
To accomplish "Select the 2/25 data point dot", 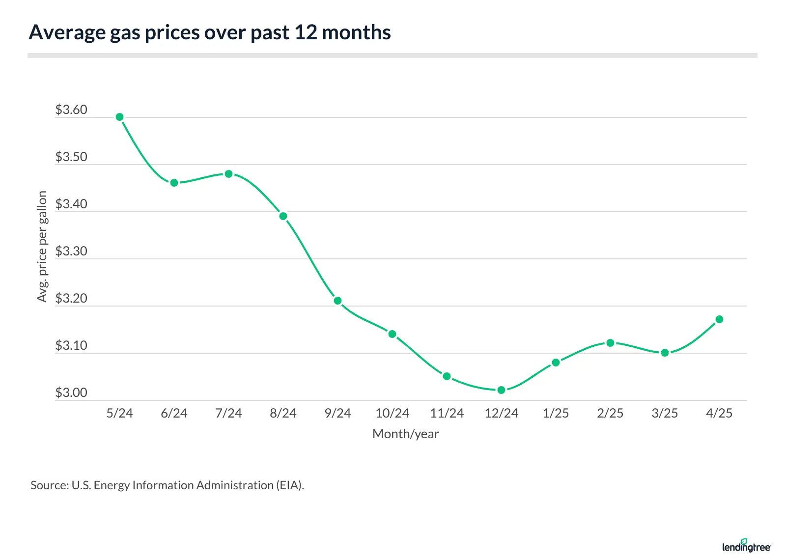I will [610, 343].
